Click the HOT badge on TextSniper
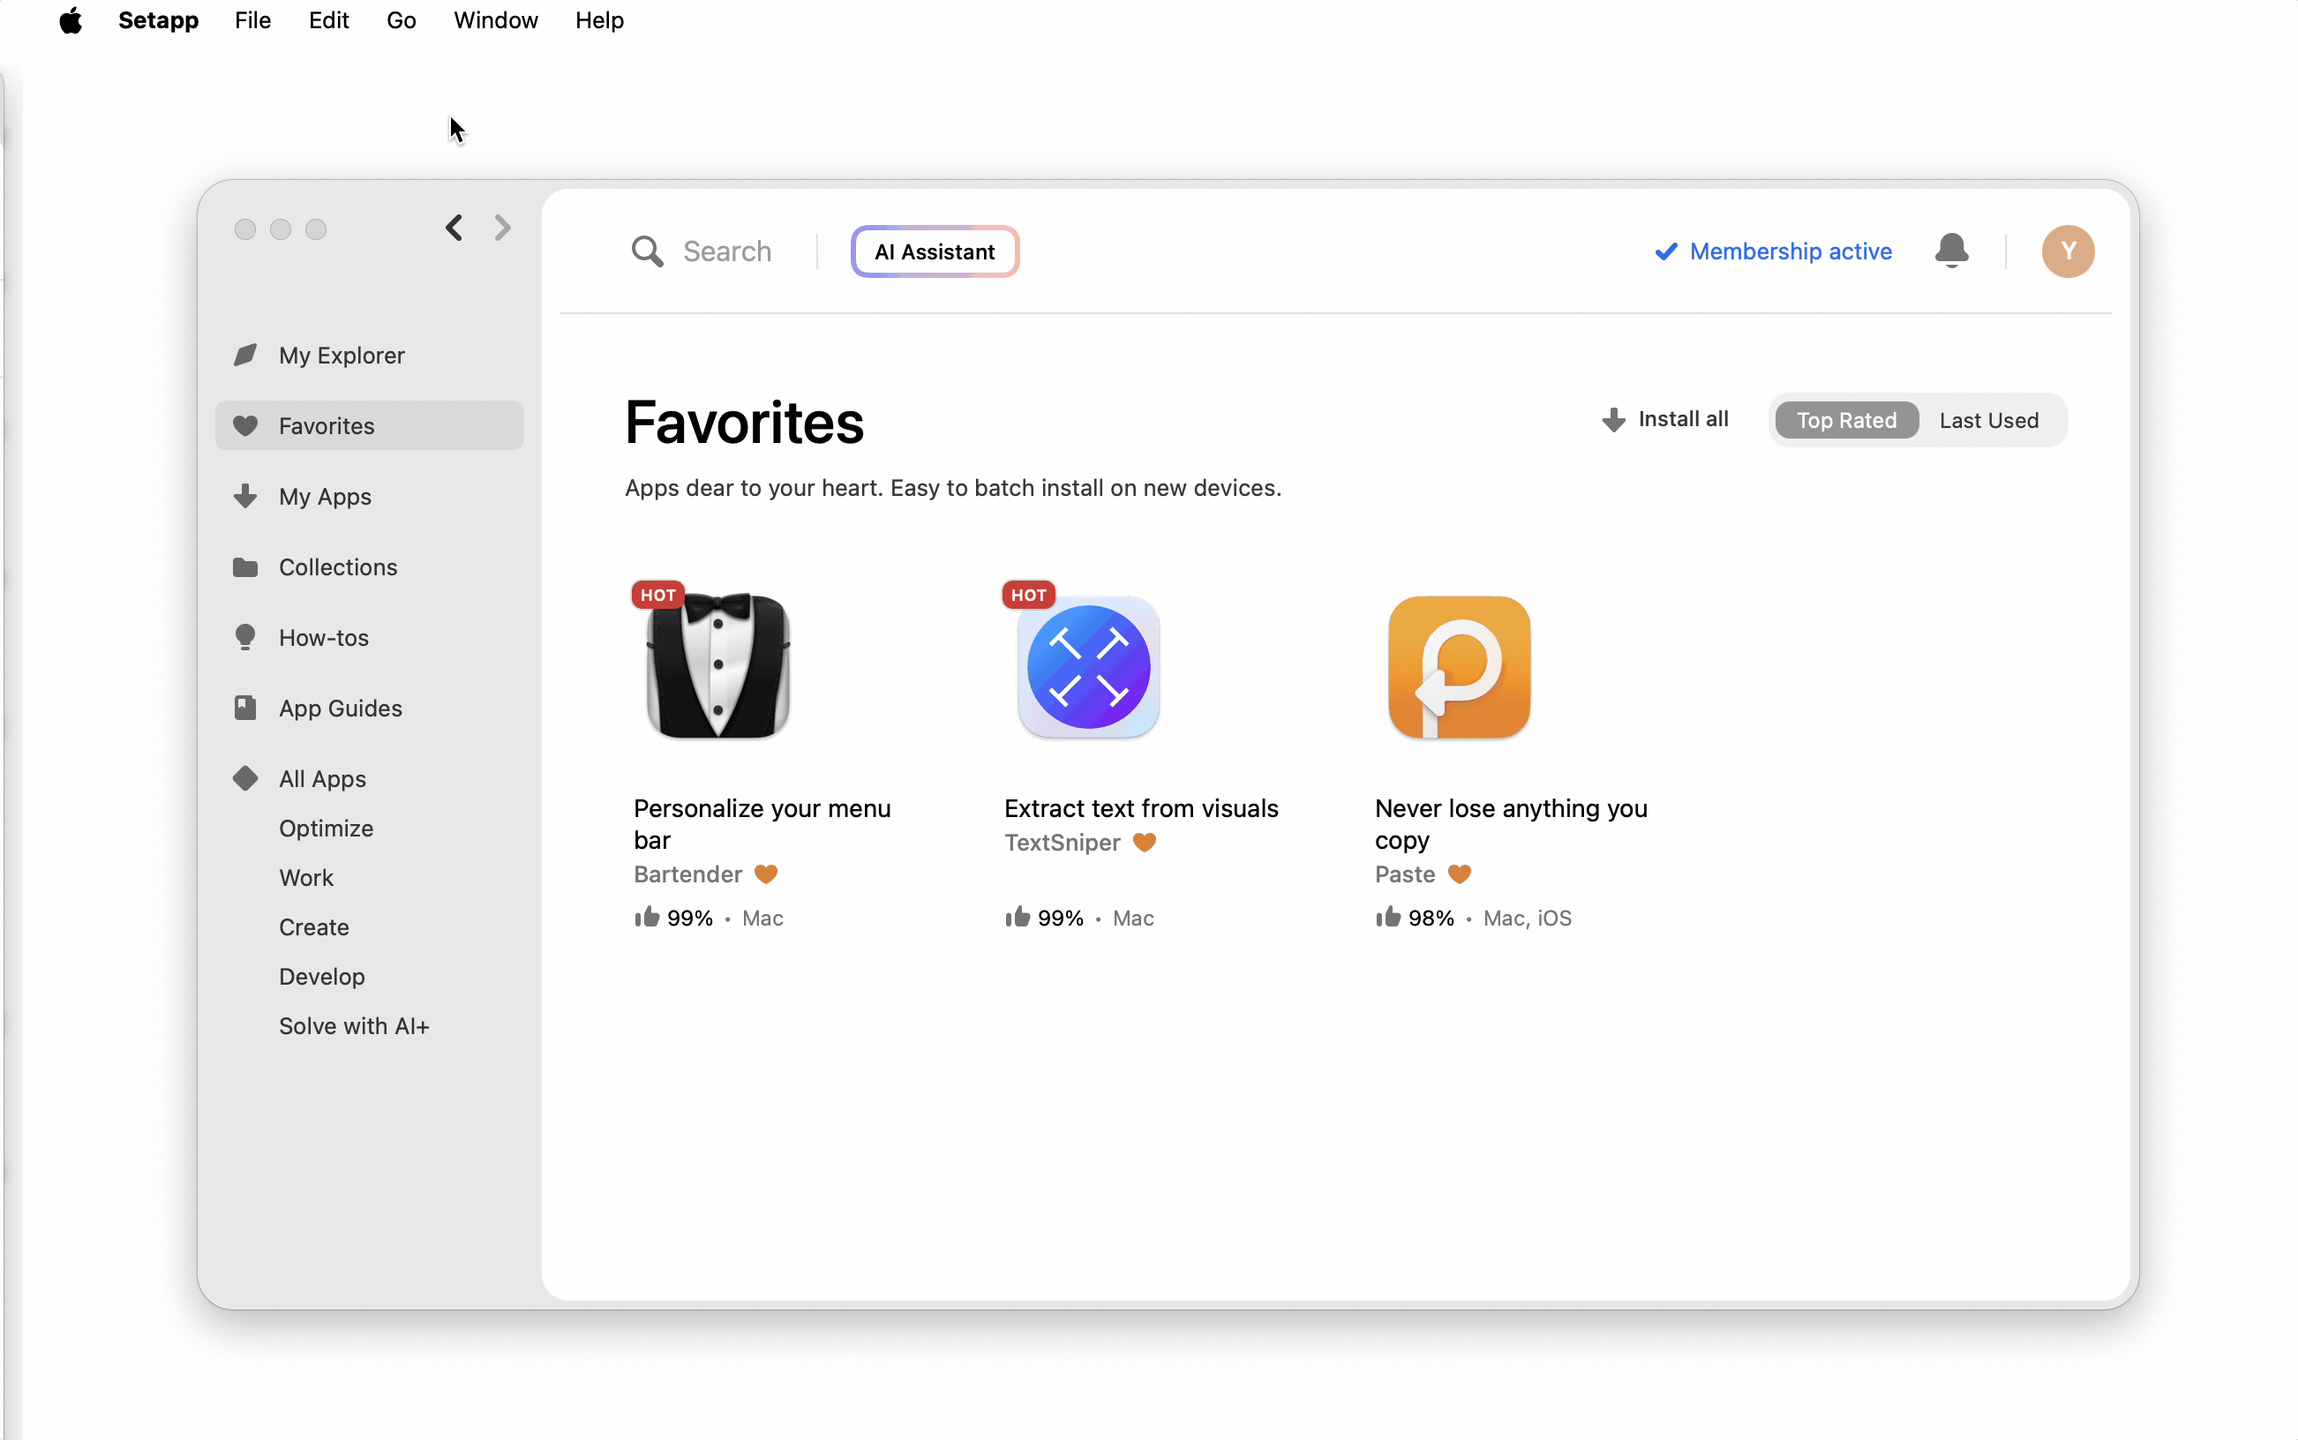 pos(1027,595)
